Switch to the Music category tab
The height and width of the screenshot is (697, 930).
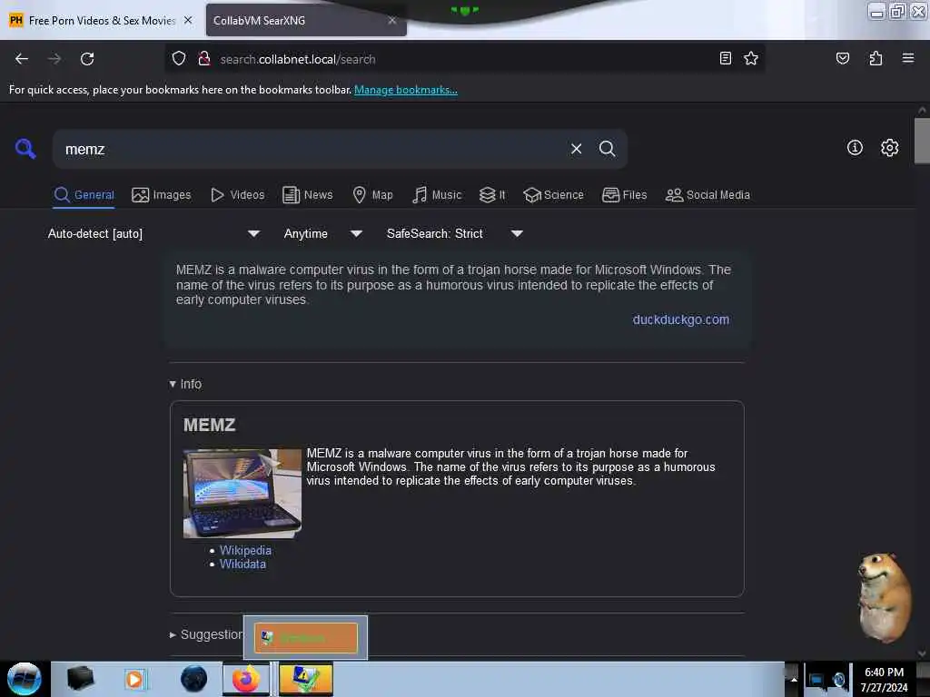click(x=437, y=195)
